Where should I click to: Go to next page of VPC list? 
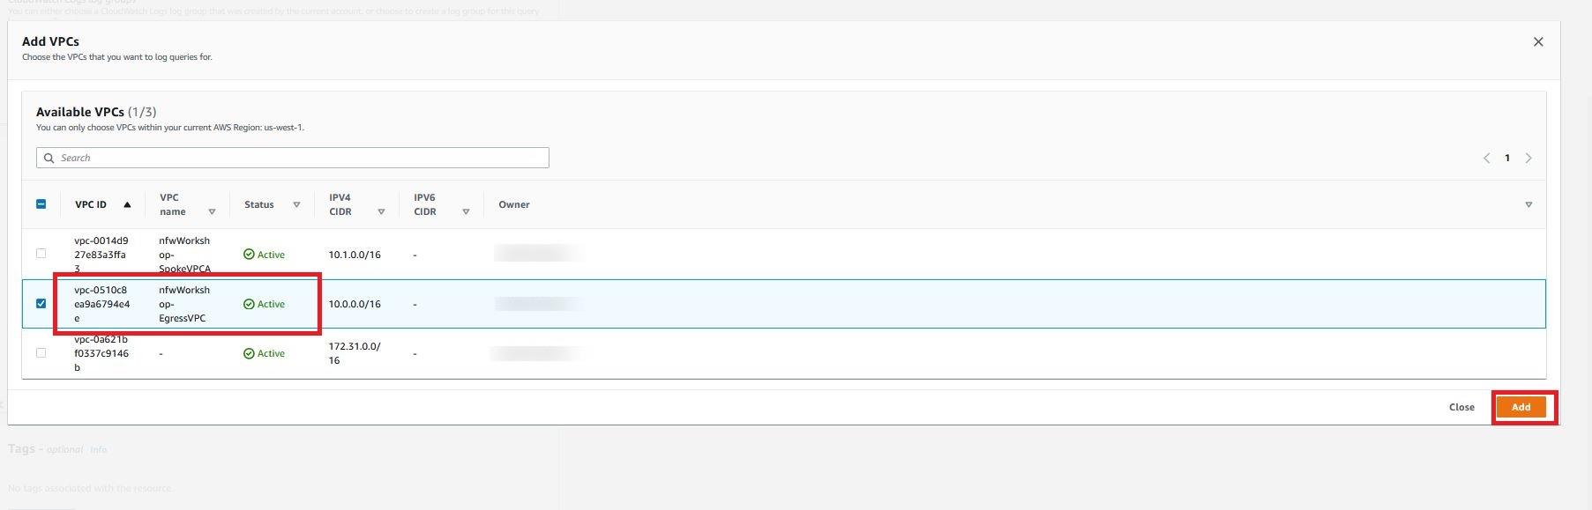(x=1528, y=159)
